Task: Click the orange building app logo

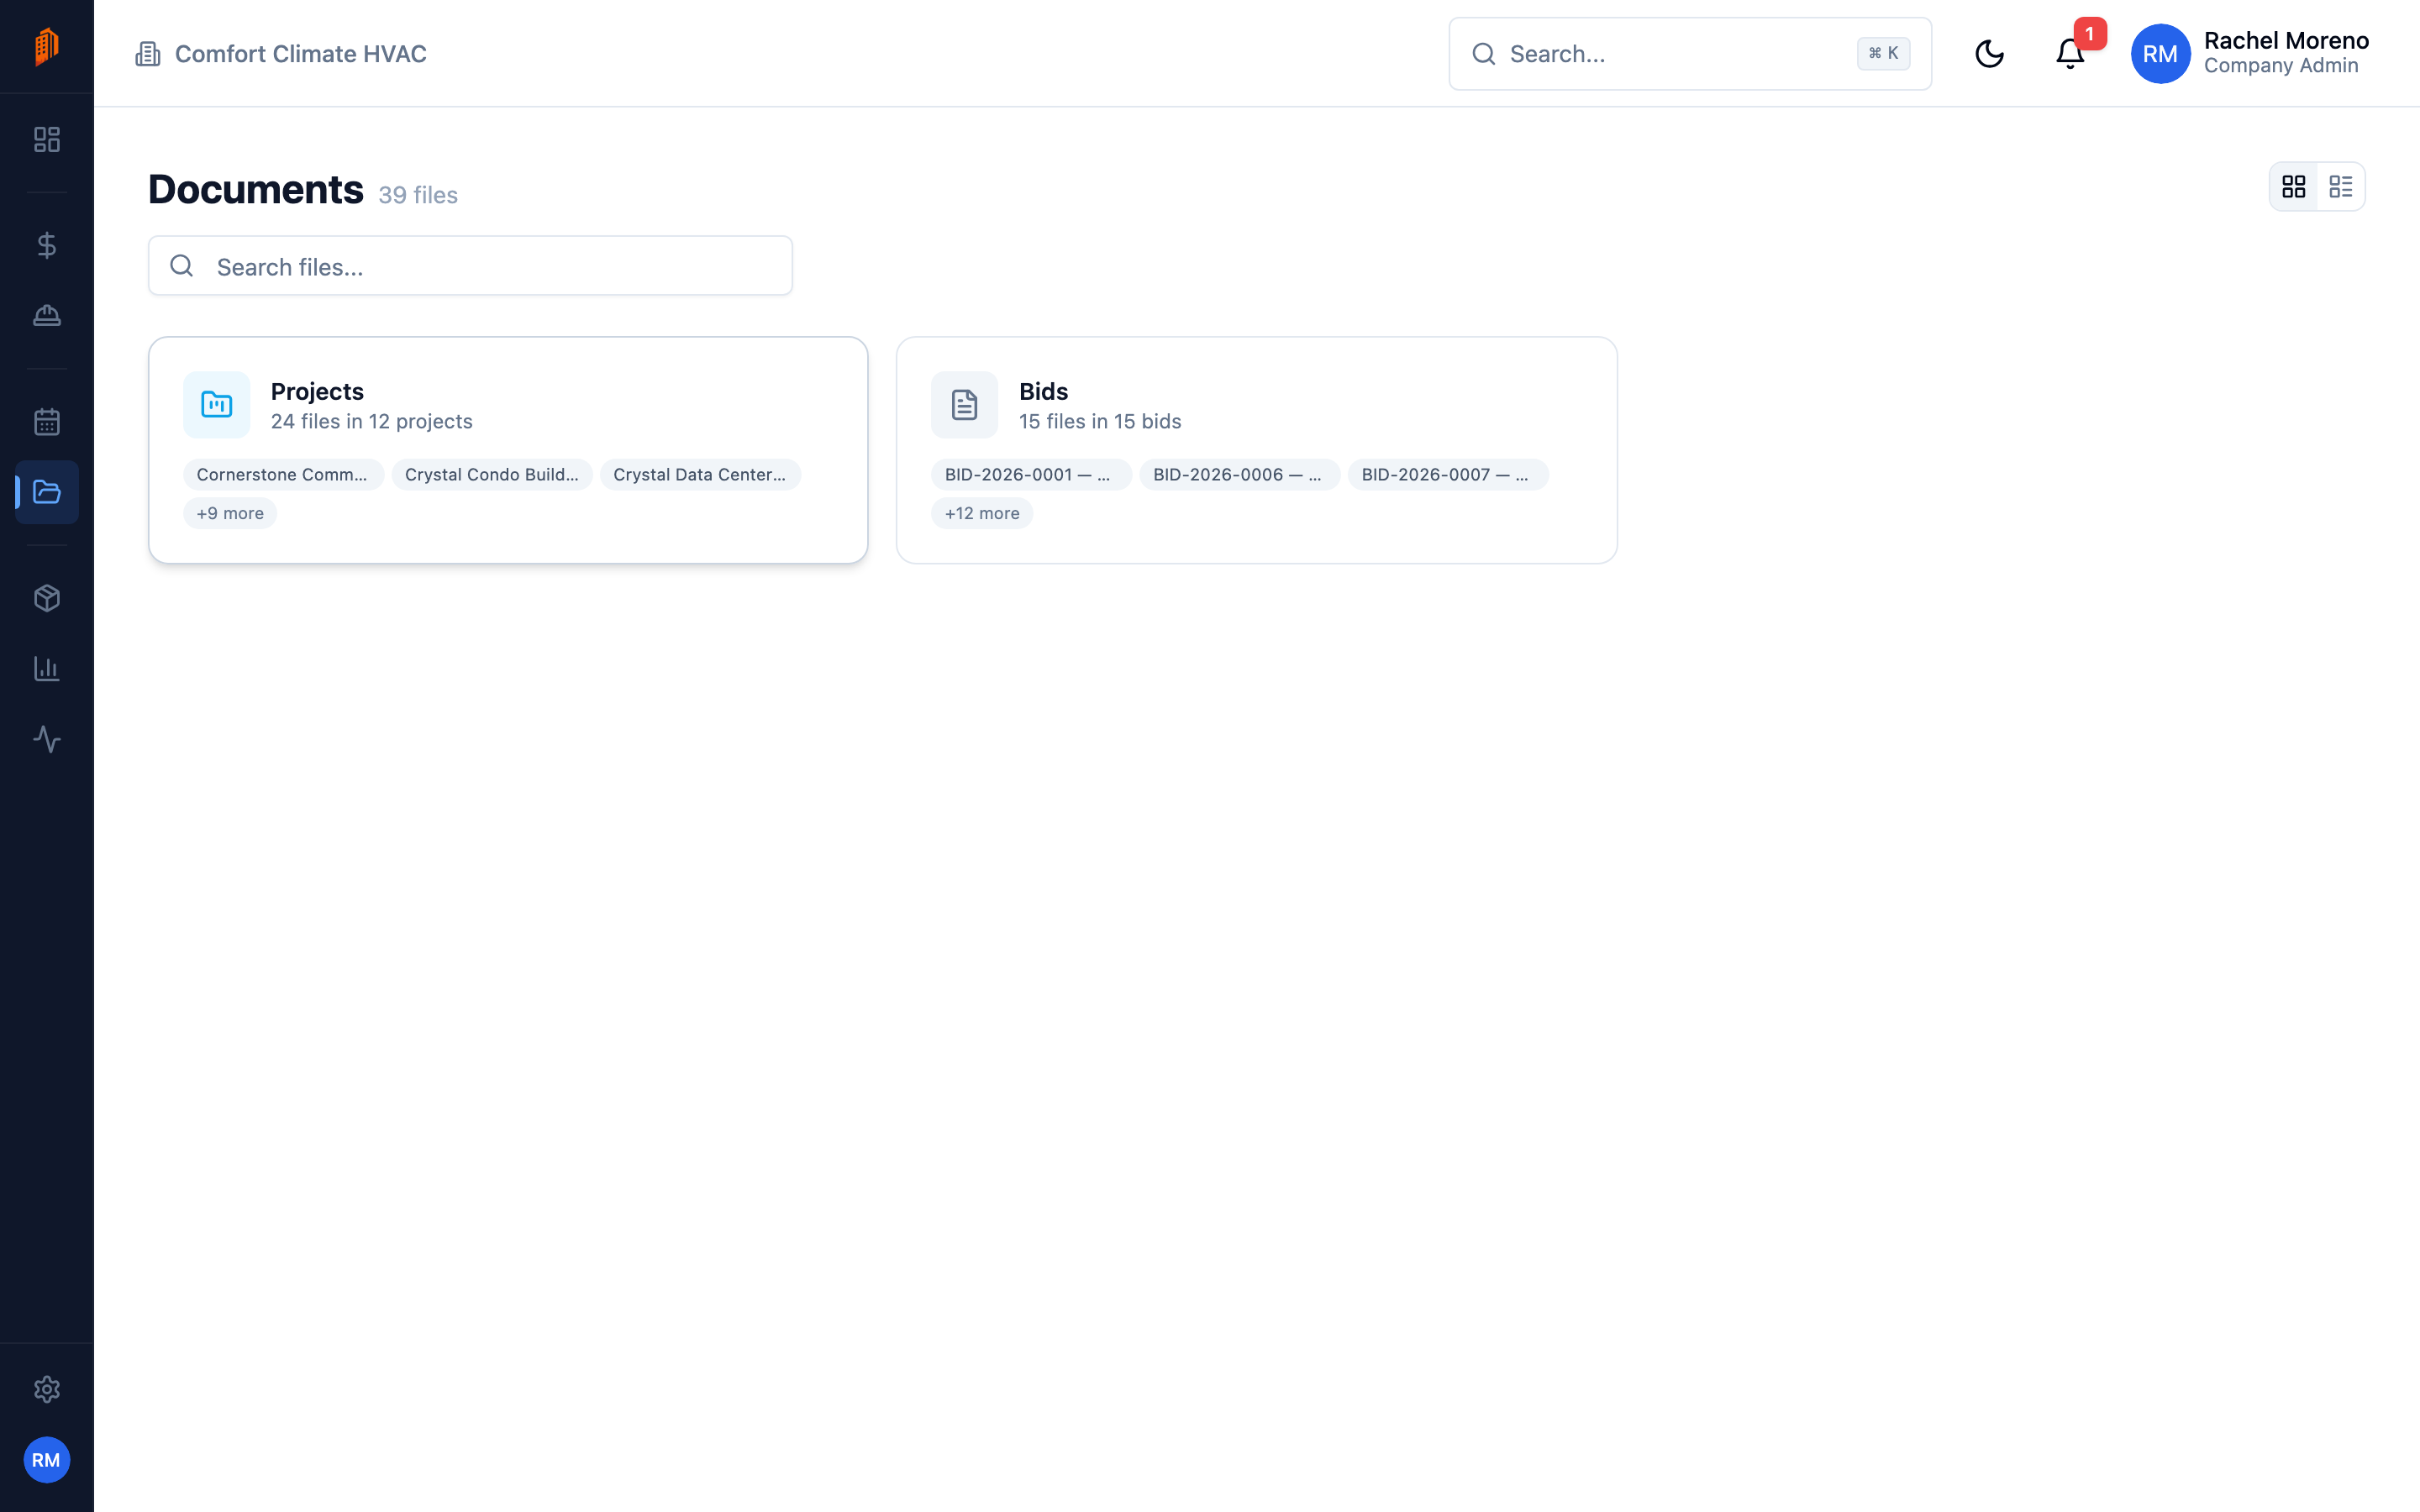Action: point(47,46)
